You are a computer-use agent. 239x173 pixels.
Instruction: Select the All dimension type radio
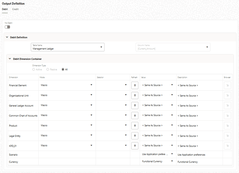coord(63,70)
